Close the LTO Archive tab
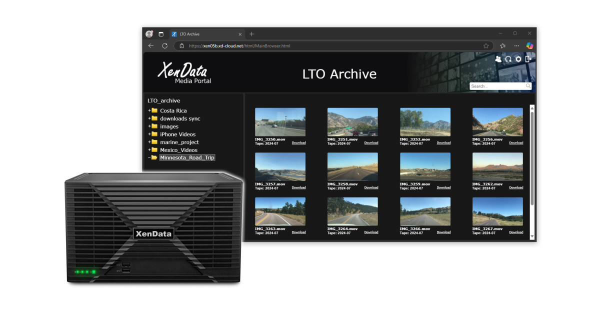 pos(240,34)
